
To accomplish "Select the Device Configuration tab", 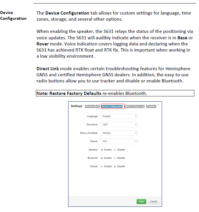I will 112,107.
